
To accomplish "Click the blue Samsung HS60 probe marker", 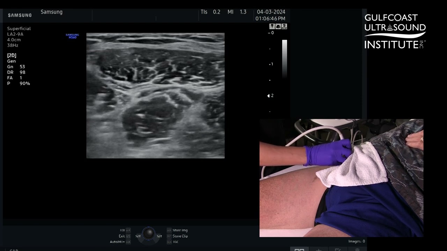I will pyautogui.click(x=72, y=36).
